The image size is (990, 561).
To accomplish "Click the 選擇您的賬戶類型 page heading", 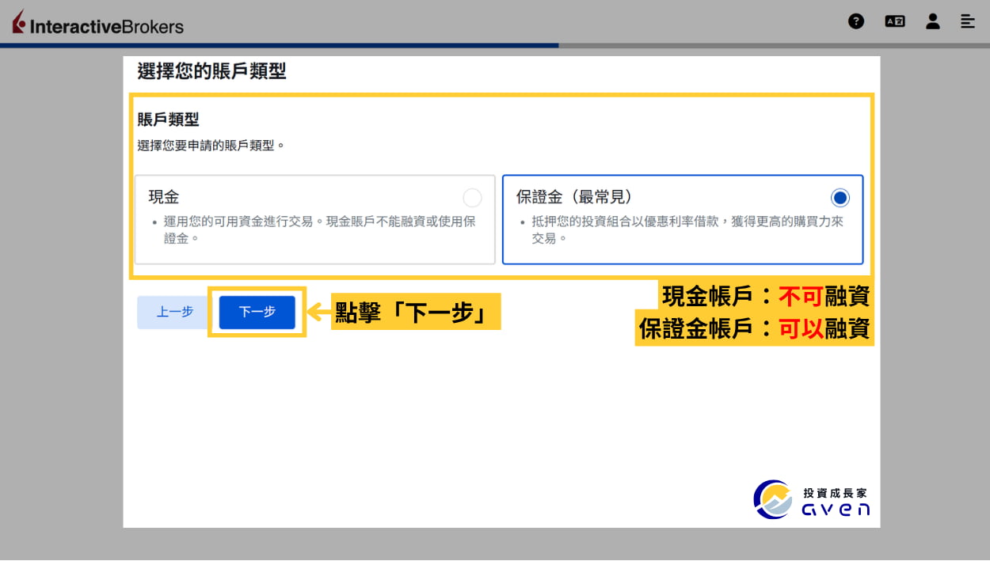I will [211, 71].
